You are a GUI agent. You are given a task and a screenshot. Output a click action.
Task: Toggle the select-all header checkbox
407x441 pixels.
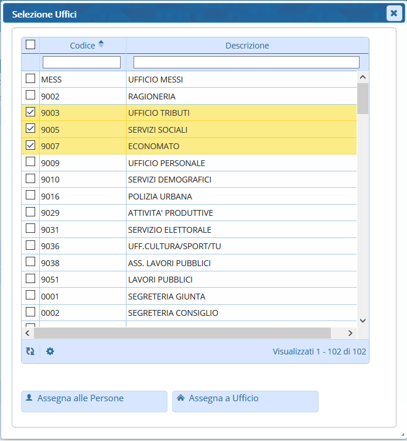click(30, 45)
